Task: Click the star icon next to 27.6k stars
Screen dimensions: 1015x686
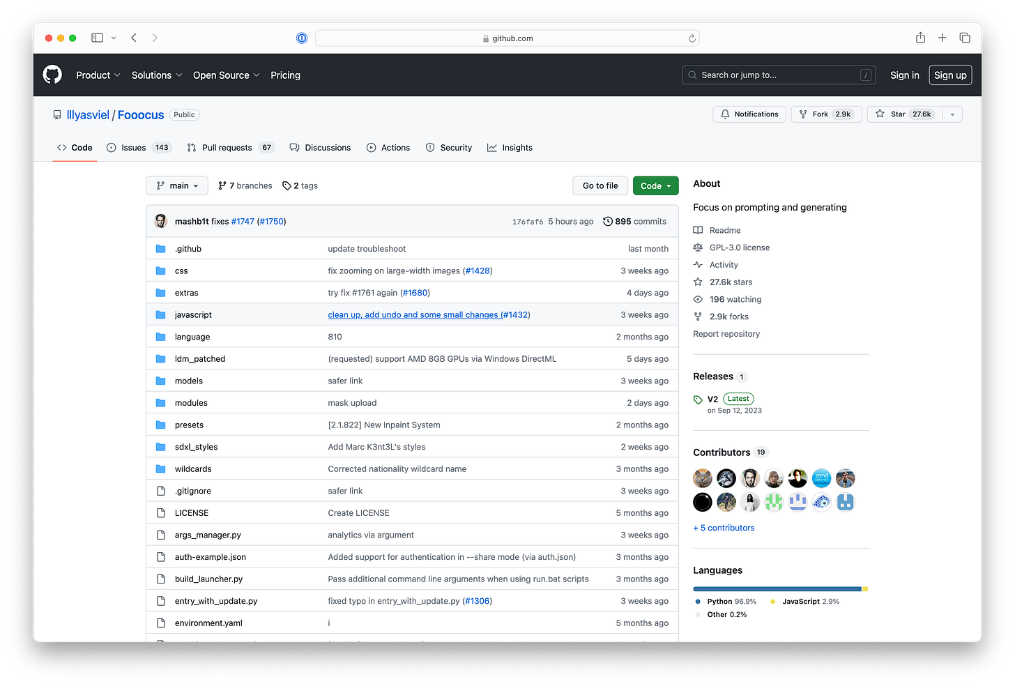Action: coord(698,282)
